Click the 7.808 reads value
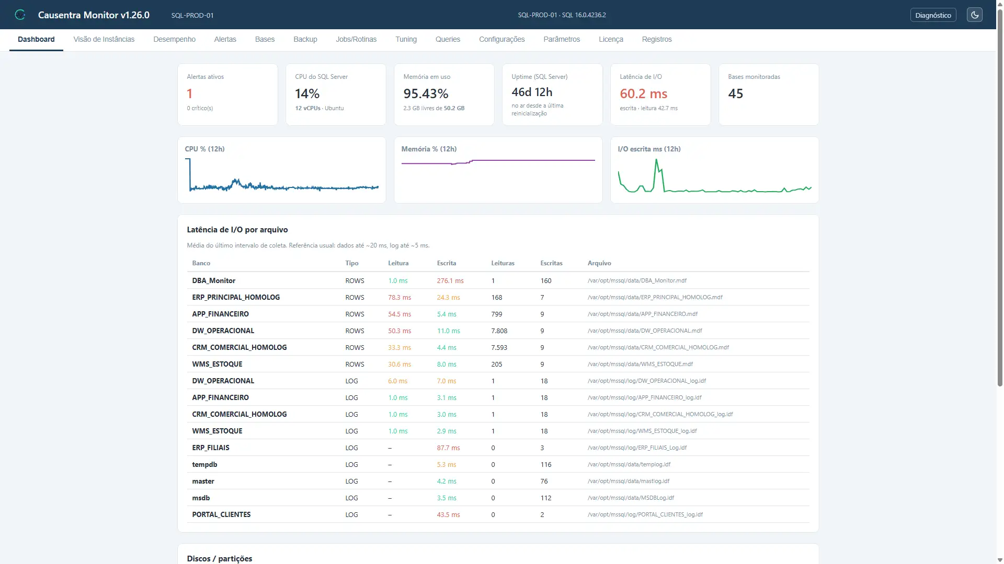 [x=499, y=331]
